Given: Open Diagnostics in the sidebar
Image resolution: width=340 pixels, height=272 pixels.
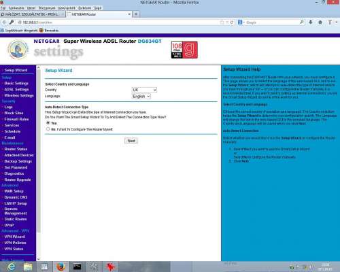Looking at the screenshot, I should (14, 173).
